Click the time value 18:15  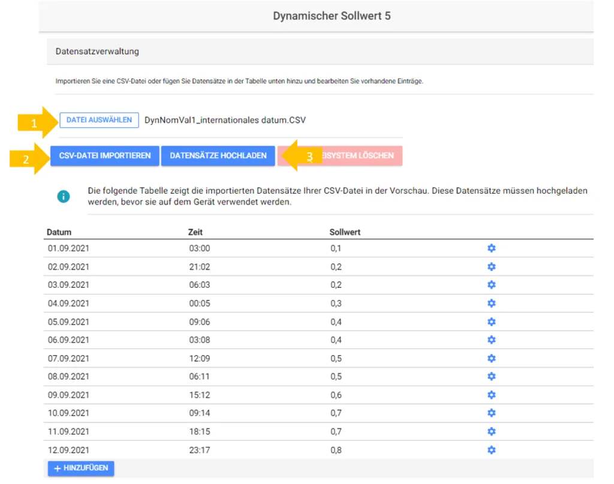[x=200, y=431]
